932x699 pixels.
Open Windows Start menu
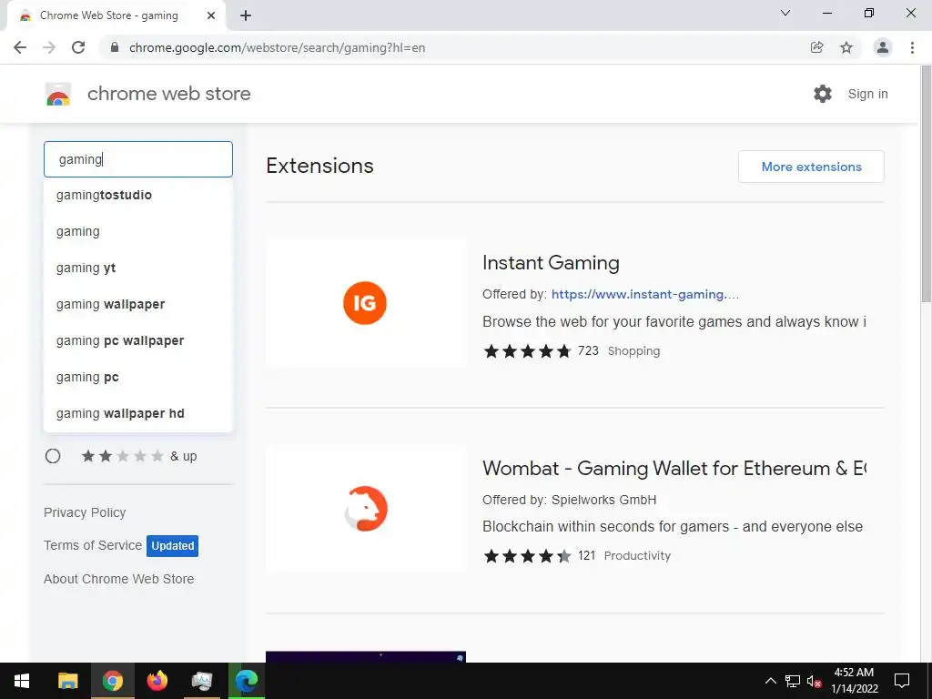(22, 681)
